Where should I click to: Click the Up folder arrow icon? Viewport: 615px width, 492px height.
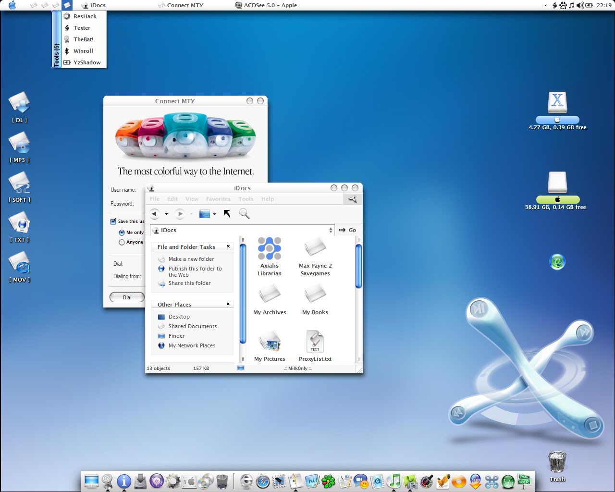[x=227, y=214]
